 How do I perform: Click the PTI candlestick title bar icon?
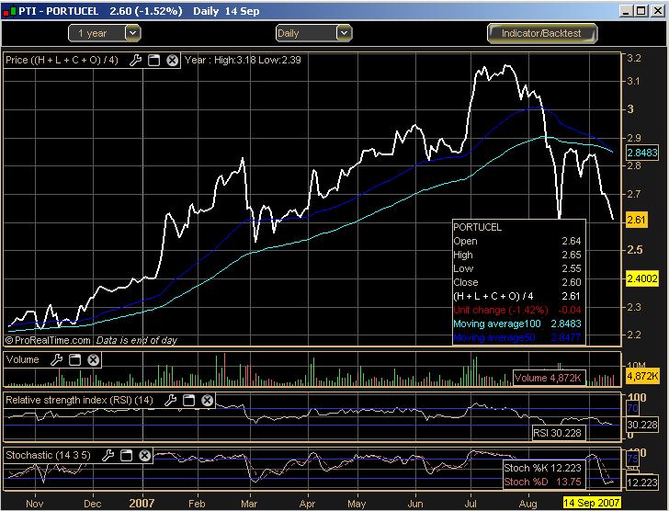tap(9, 11)
